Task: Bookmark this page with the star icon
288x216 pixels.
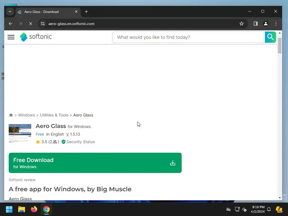Action: tap(242, 24)
